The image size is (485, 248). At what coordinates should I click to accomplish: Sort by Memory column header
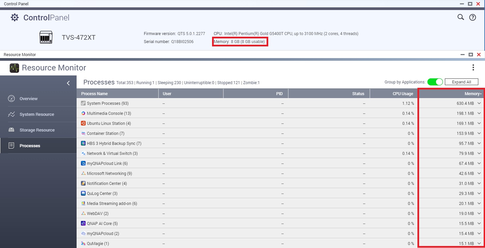tap(451, 94)
